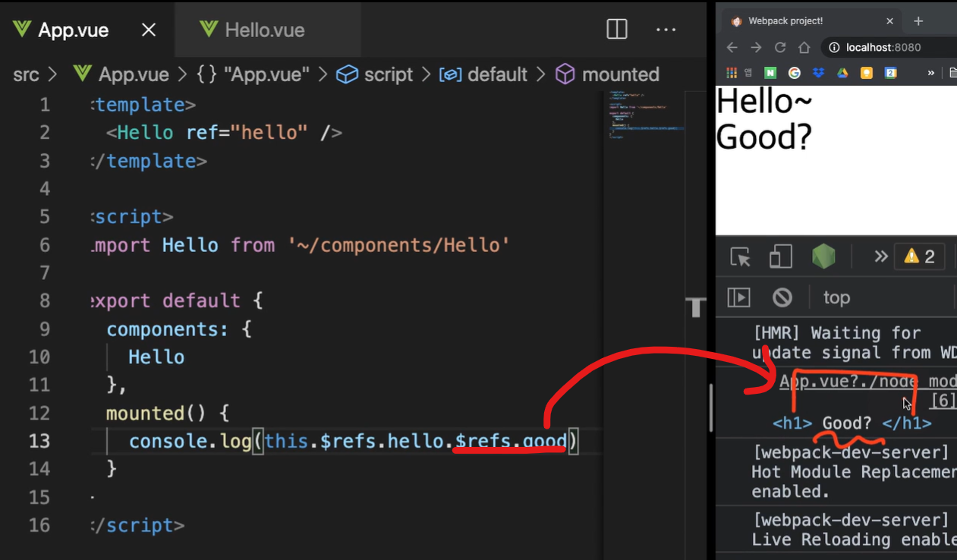This screenshot has height=560, width=957.
Task: Click the [HMR] Waiting console message
Action: [854, 342]
